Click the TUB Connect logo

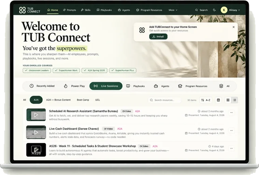pyautogui.click(x=30, y=10)
